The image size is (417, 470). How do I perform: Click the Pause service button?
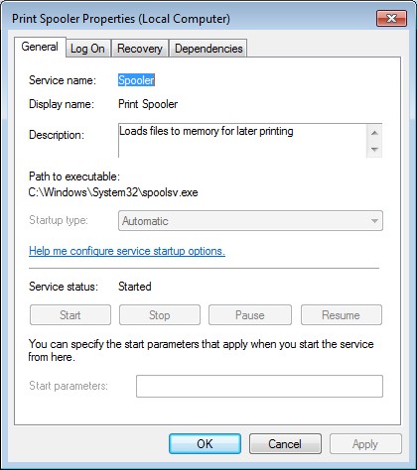tap(250, 315)
